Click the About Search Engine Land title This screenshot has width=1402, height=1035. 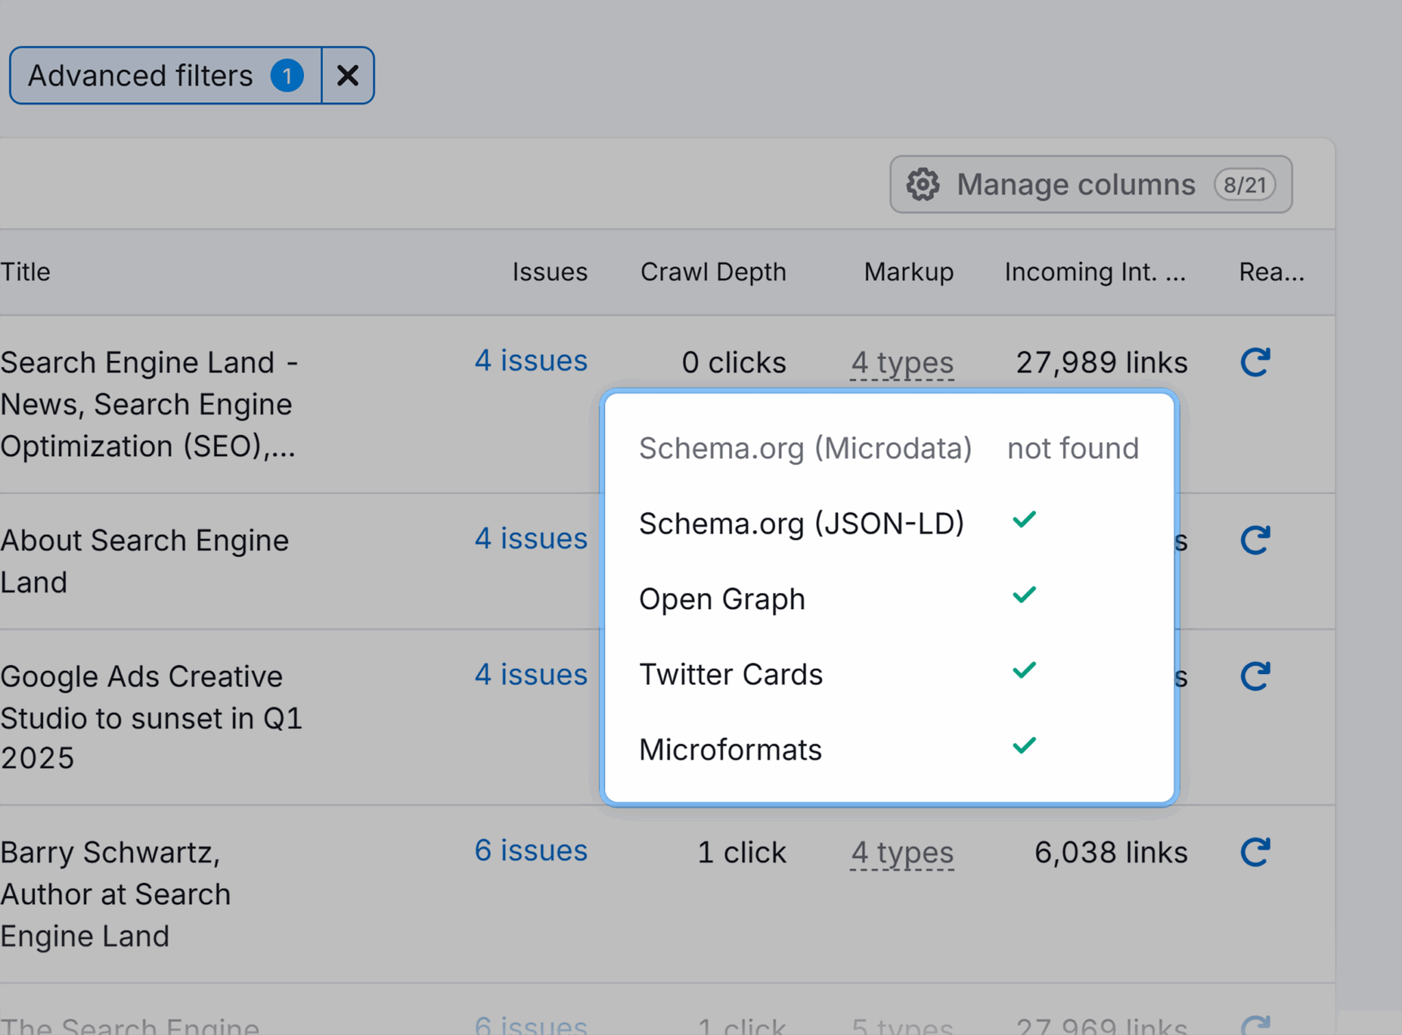click(144, 561)
